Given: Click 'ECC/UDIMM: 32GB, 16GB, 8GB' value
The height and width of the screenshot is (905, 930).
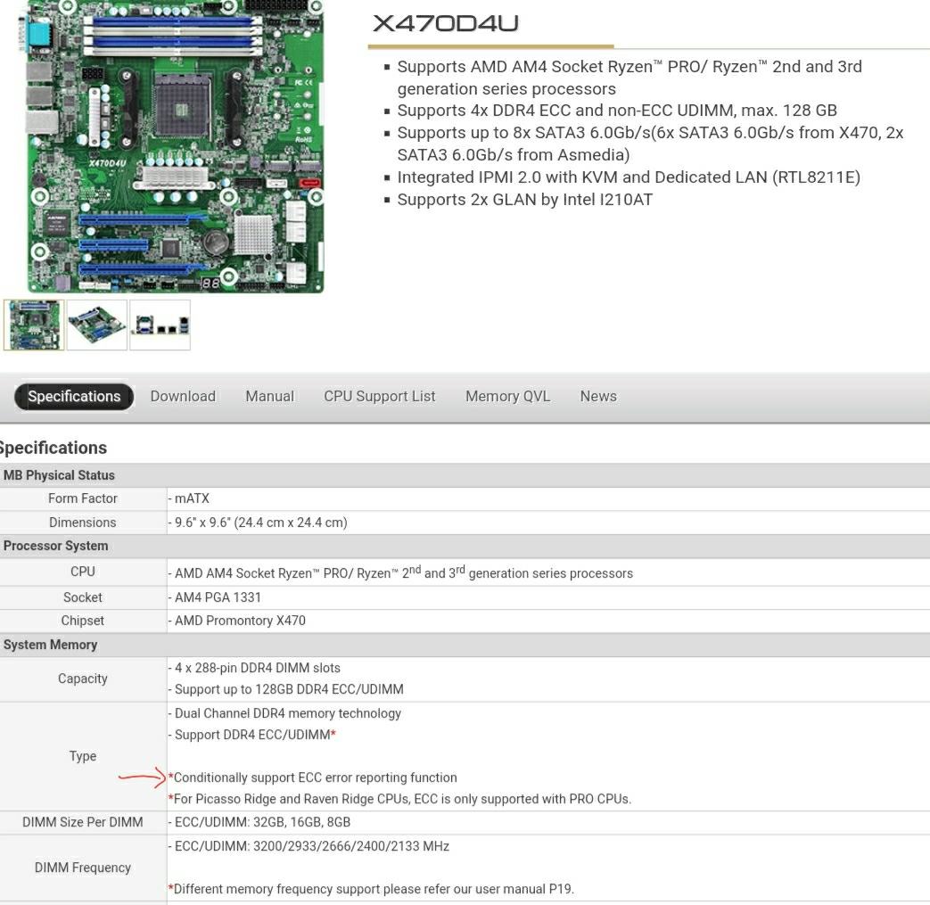Looking at the screenshot, I should pos(259,823).
